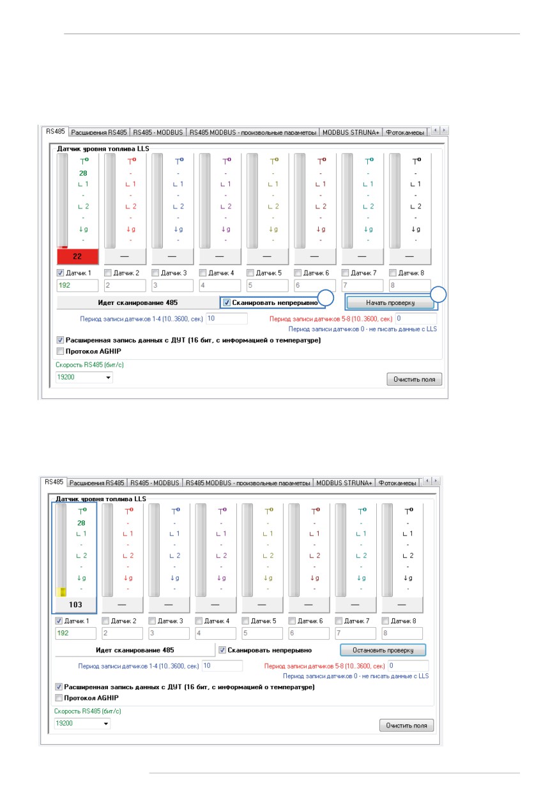Click tab scroll right arrow in lower window

click(x=437, y=480)
